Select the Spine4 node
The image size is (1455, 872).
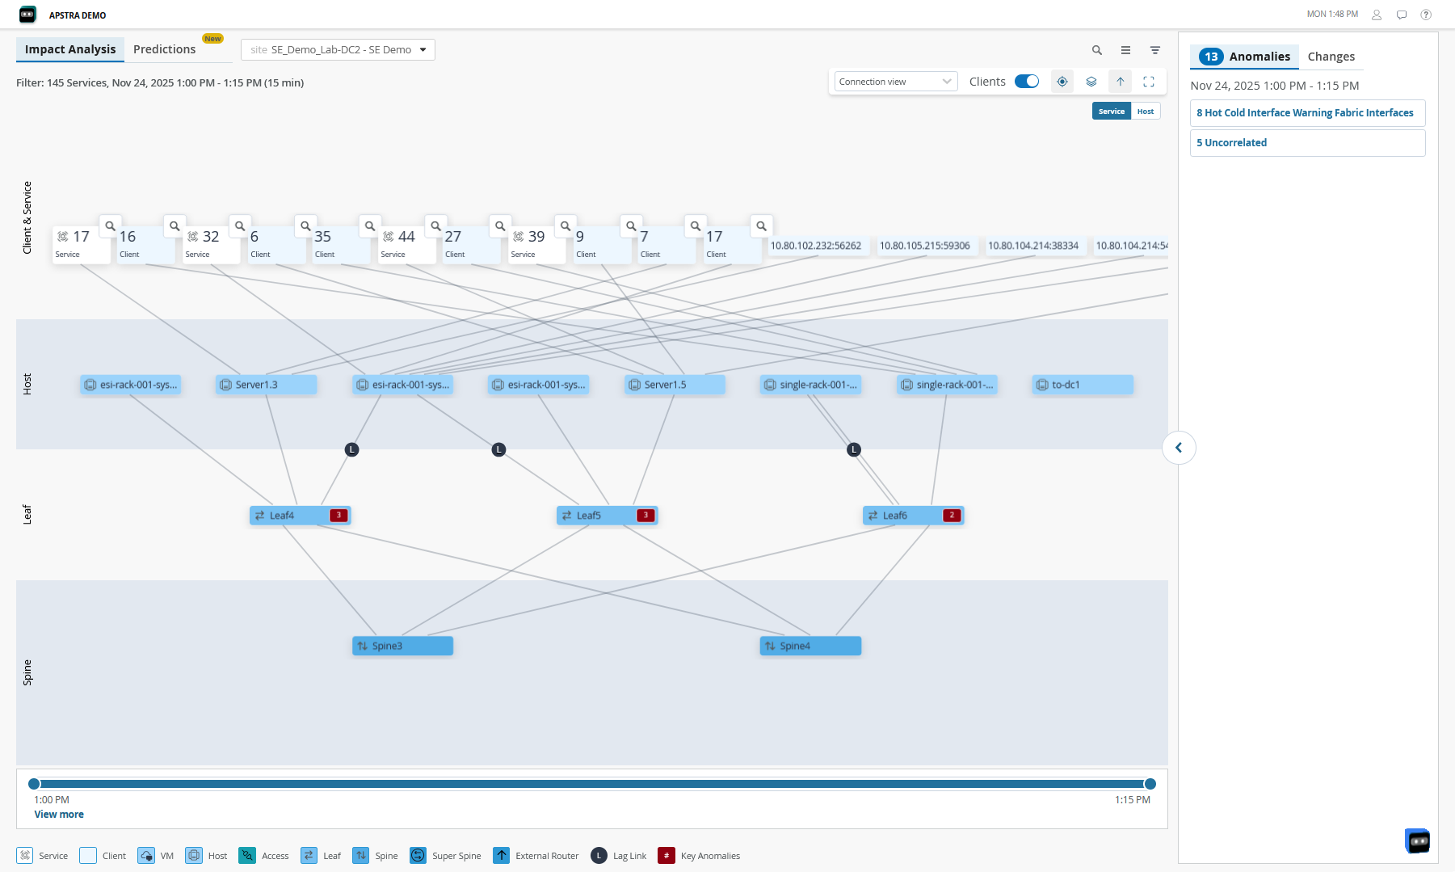pos(810,647)
